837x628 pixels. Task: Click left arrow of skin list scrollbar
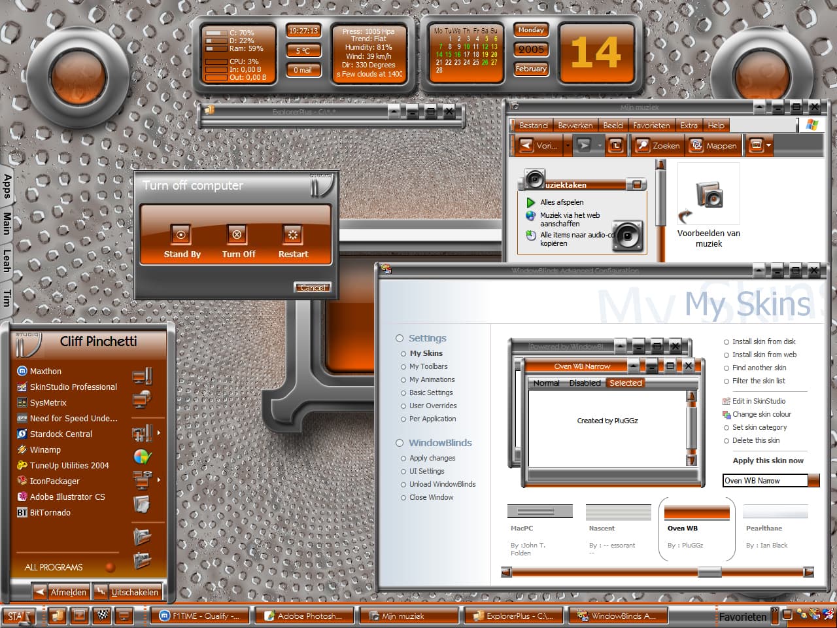tap(506, 572)
